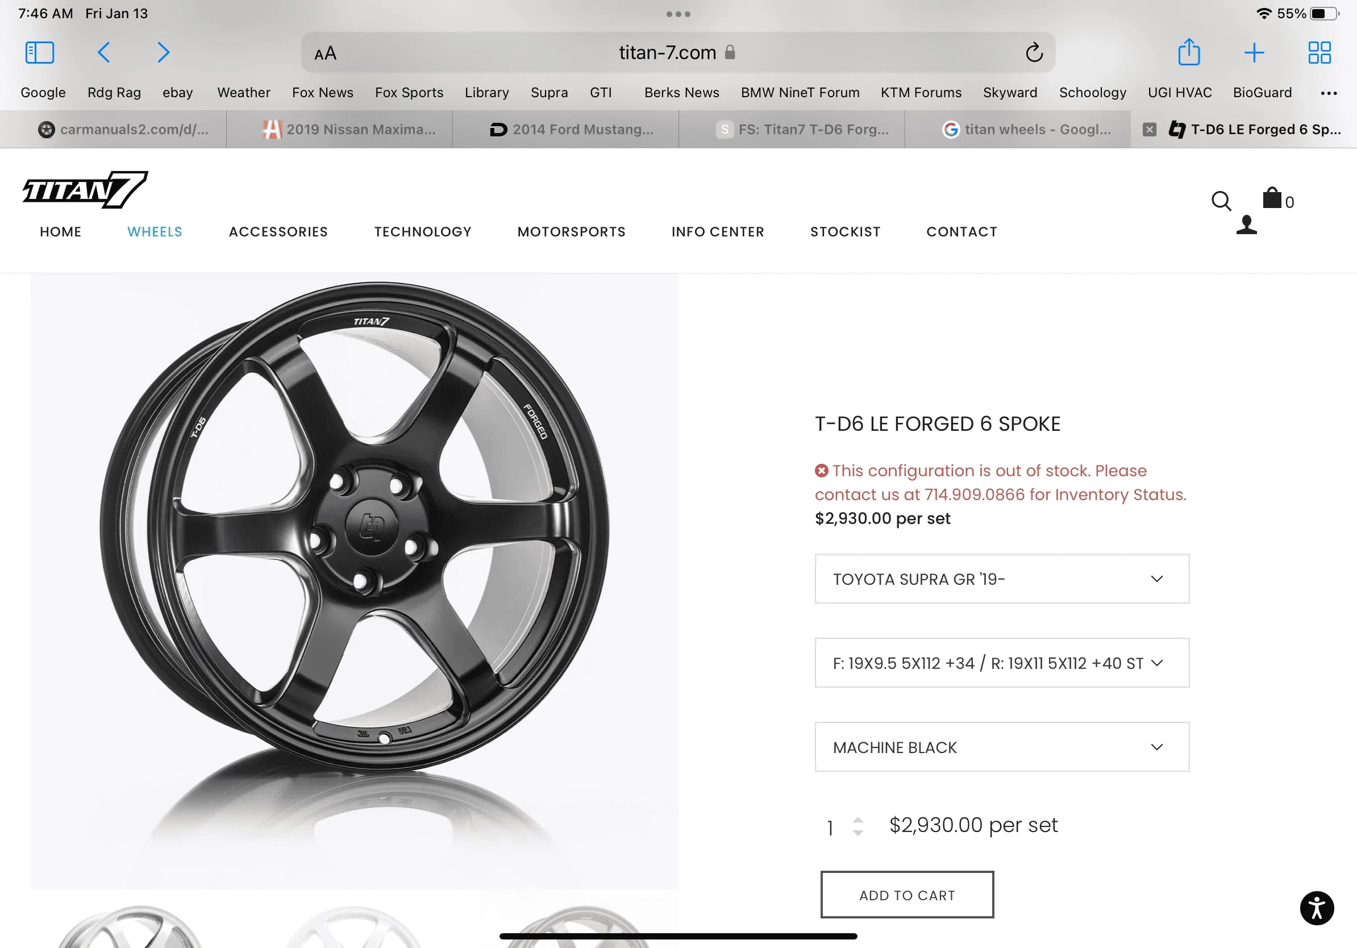This screenshot has width=1357, height=948.
Task: Go back to previous page
Action: (x=103, y=52)
